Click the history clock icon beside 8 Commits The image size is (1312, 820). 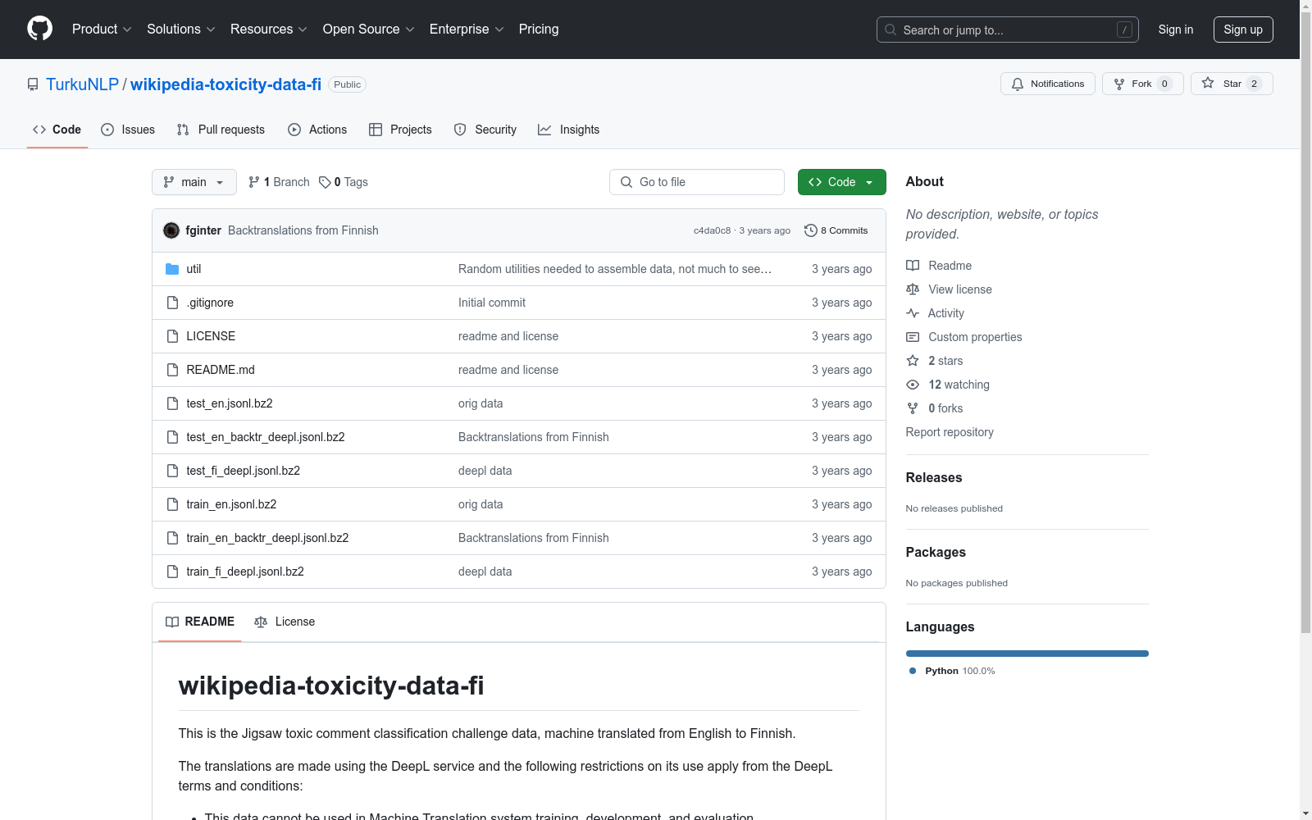tap(811, 230)
